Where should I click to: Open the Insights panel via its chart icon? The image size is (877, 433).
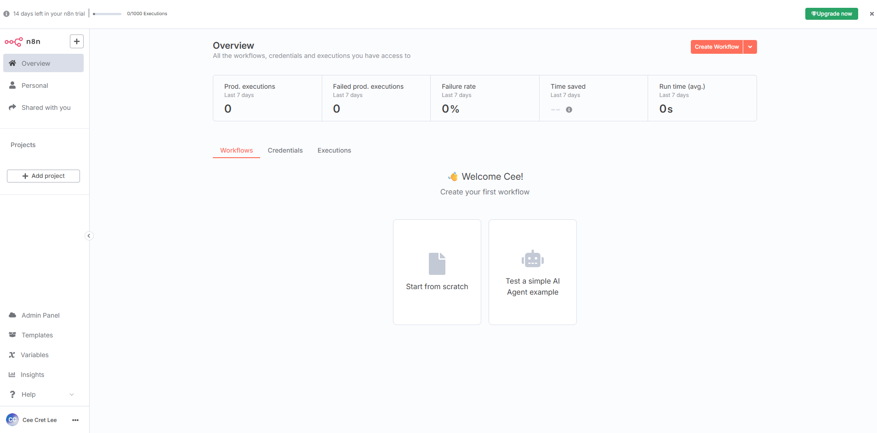click(x=12, y=375)
